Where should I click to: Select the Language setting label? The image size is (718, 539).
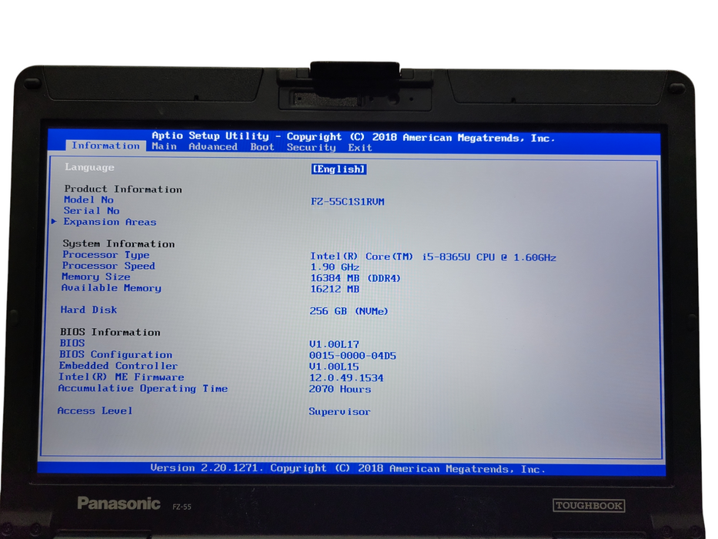click(89, 167)
